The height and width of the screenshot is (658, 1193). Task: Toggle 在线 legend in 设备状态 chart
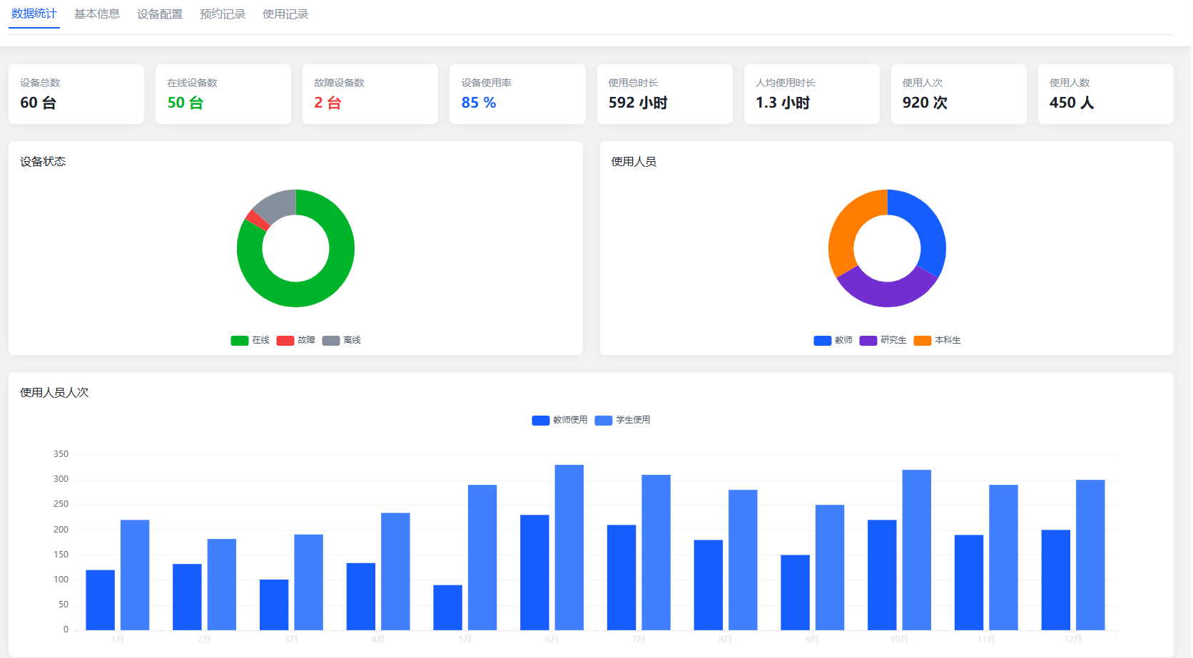[250, 340]
